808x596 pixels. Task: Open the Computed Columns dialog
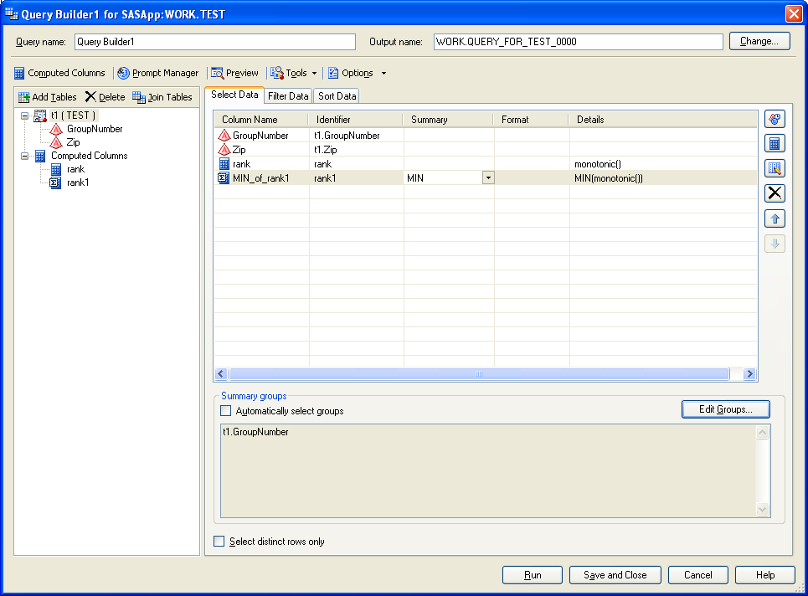59,73
